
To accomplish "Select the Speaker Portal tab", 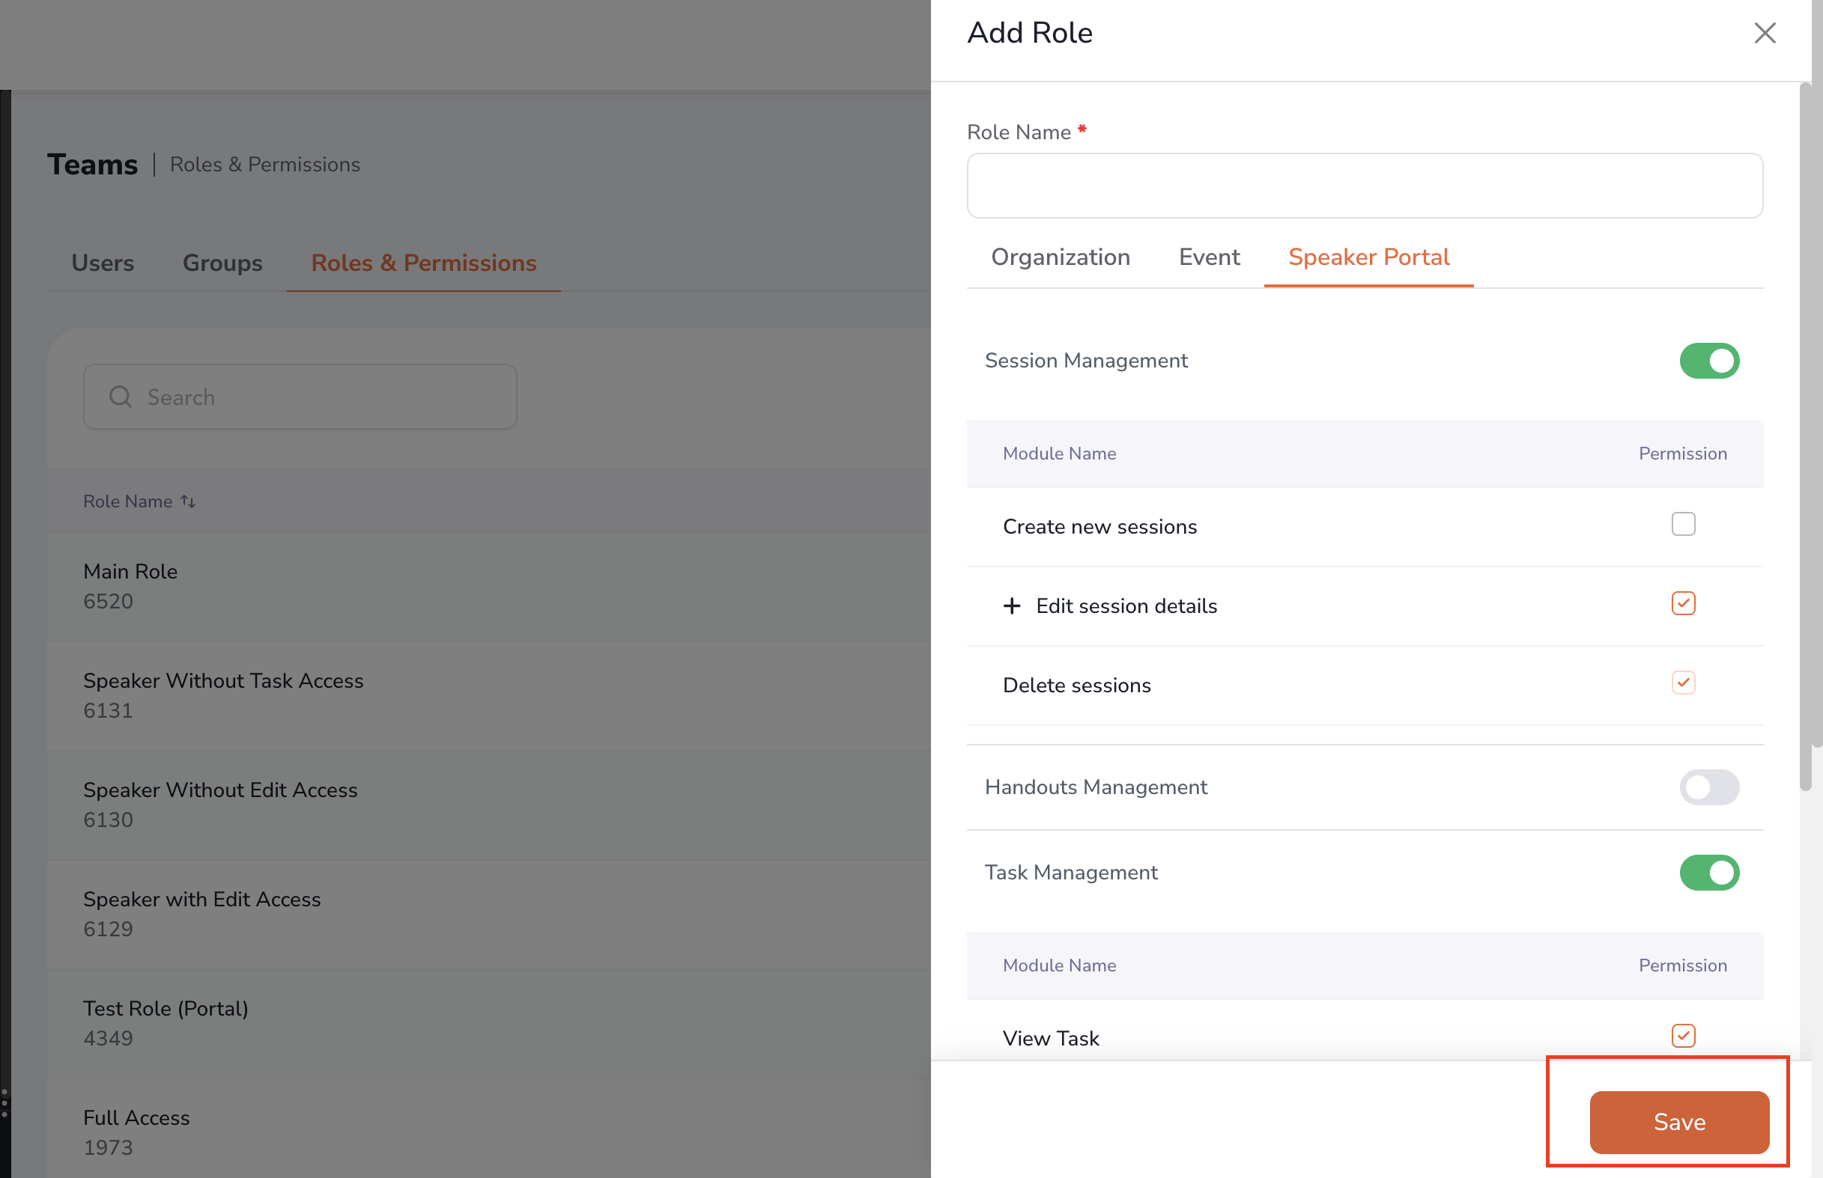I will (x=1368, y=257).
